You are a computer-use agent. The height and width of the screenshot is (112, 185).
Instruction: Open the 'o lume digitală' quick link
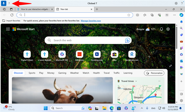click(45, 56)
